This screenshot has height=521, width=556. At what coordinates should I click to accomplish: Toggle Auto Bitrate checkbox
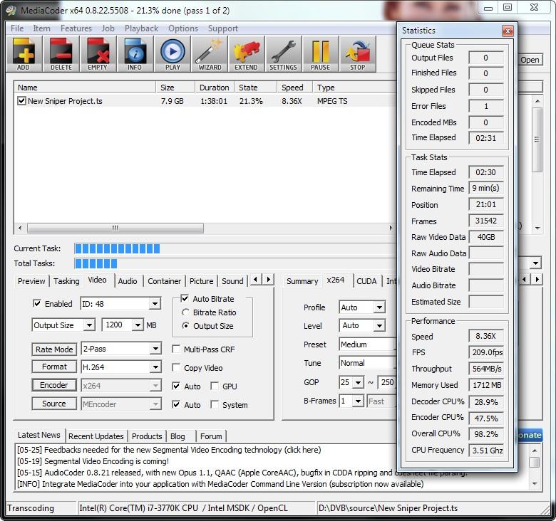point(185,298)
